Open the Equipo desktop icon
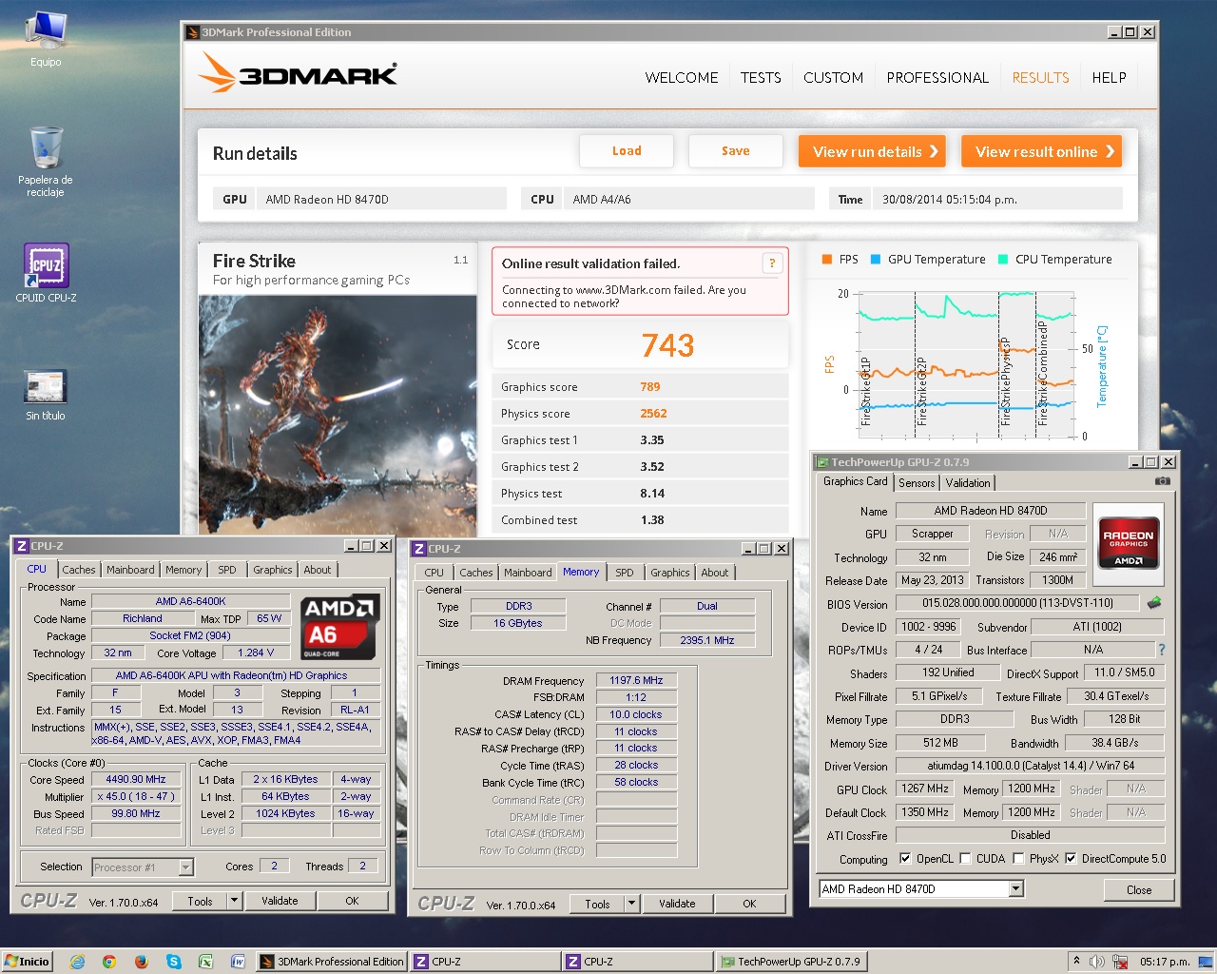The width and height of the screenshot is (1217, 974). (x=46, y=38)
